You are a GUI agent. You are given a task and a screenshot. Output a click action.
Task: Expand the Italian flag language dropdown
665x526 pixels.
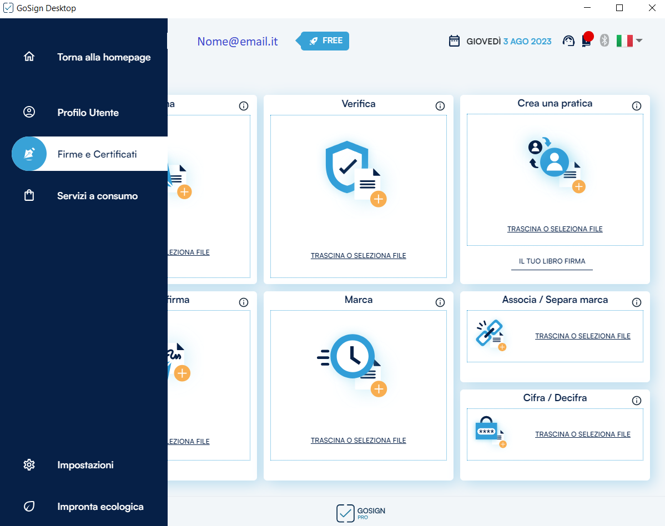click(629, 41)
